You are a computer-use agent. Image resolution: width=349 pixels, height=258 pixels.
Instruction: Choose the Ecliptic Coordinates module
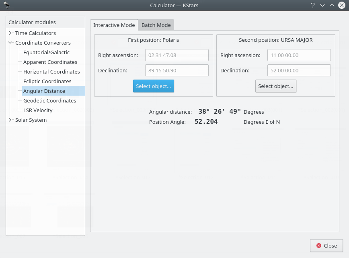tap(47, 81)
